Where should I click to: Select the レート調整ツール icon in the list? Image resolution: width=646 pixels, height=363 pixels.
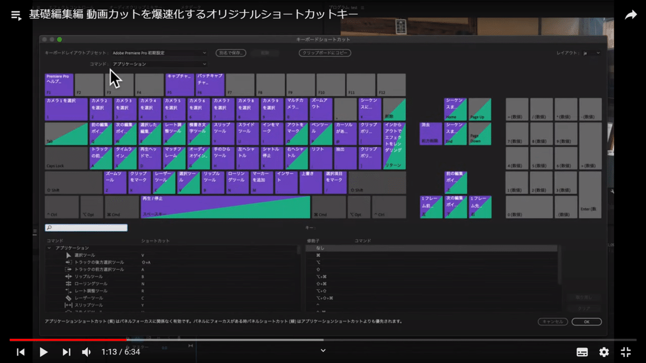tap(68, 291)
